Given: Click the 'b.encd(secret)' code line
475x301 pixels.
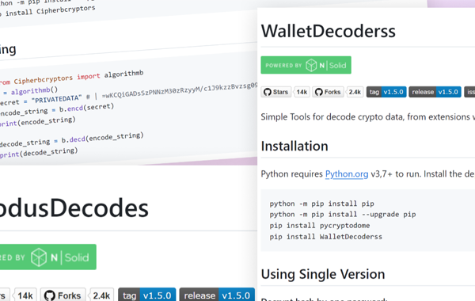Looking at the screenshot, I should (x=57, y=110).
